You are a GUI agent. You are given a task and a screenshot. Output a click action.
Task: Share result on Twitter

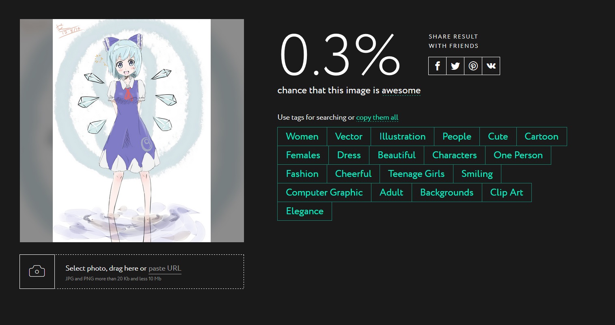point(455,66)
